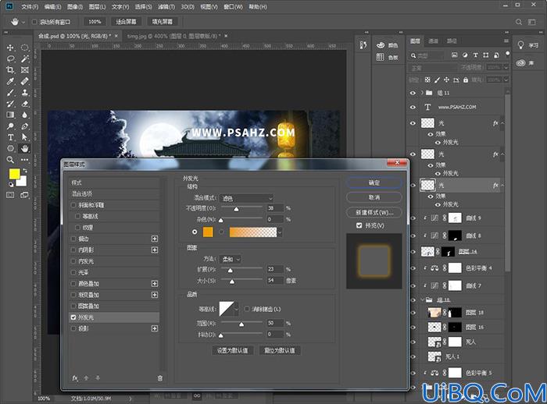Add another Stroke effect with plus
The height and width of the screenshot is (404, 547).
155,239
